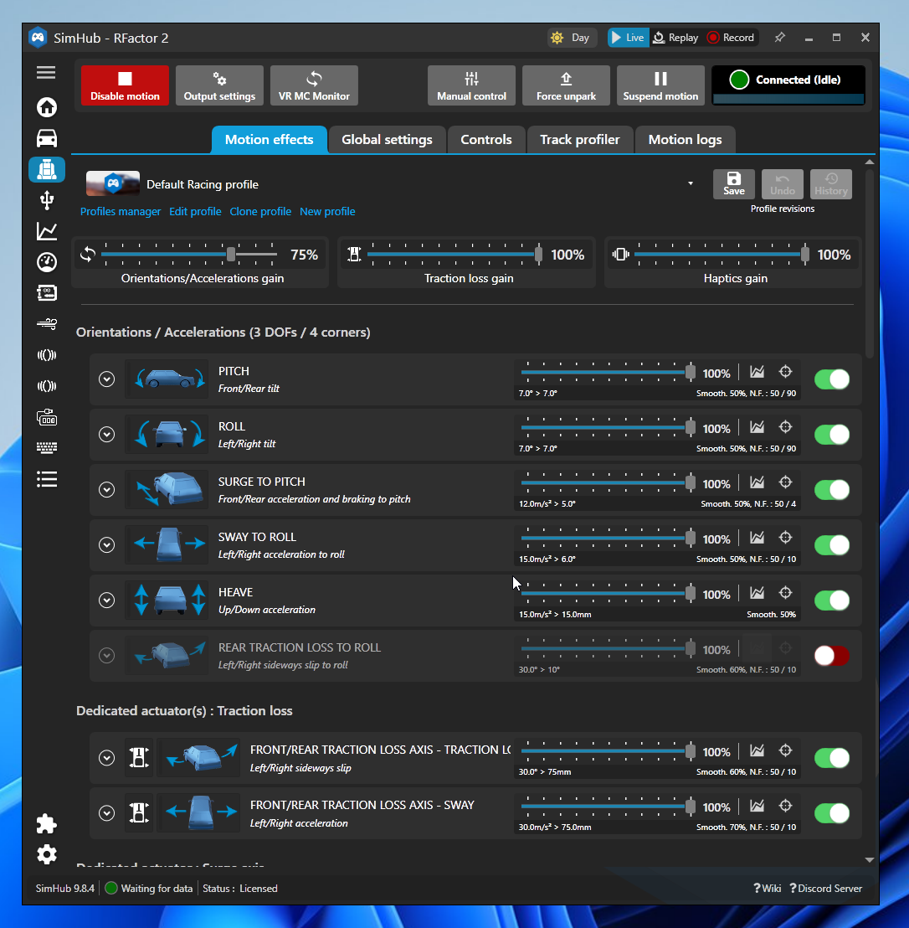Viewport: 909px width, 928px height.
Task: Toggle the TRACTION LOSS AXIS - SWAY effect
Action: (831, 813)
